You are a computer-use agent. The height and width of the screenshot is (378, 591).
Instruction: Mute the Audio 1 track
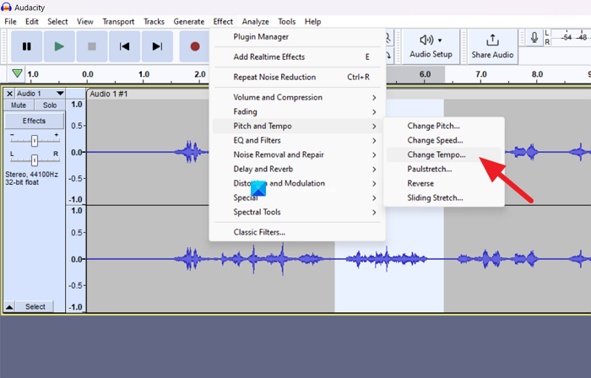coord(19,105)
